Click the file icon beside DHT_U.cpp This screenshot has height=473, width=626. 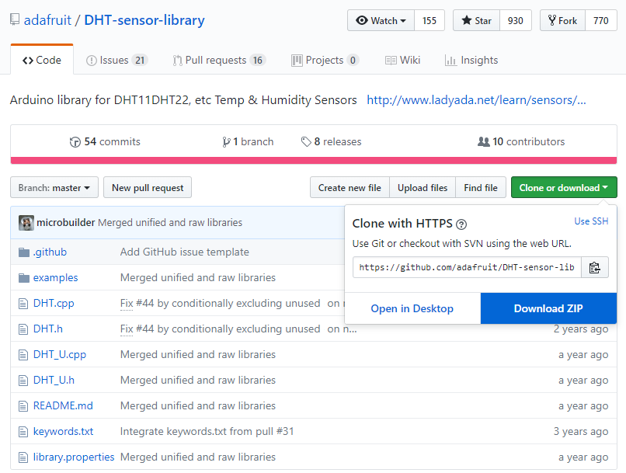click(x=23, y=355)
